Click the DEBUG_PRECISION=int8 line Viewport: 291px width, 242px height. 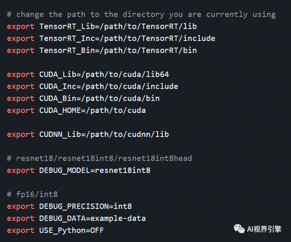(x=69, y=206)
